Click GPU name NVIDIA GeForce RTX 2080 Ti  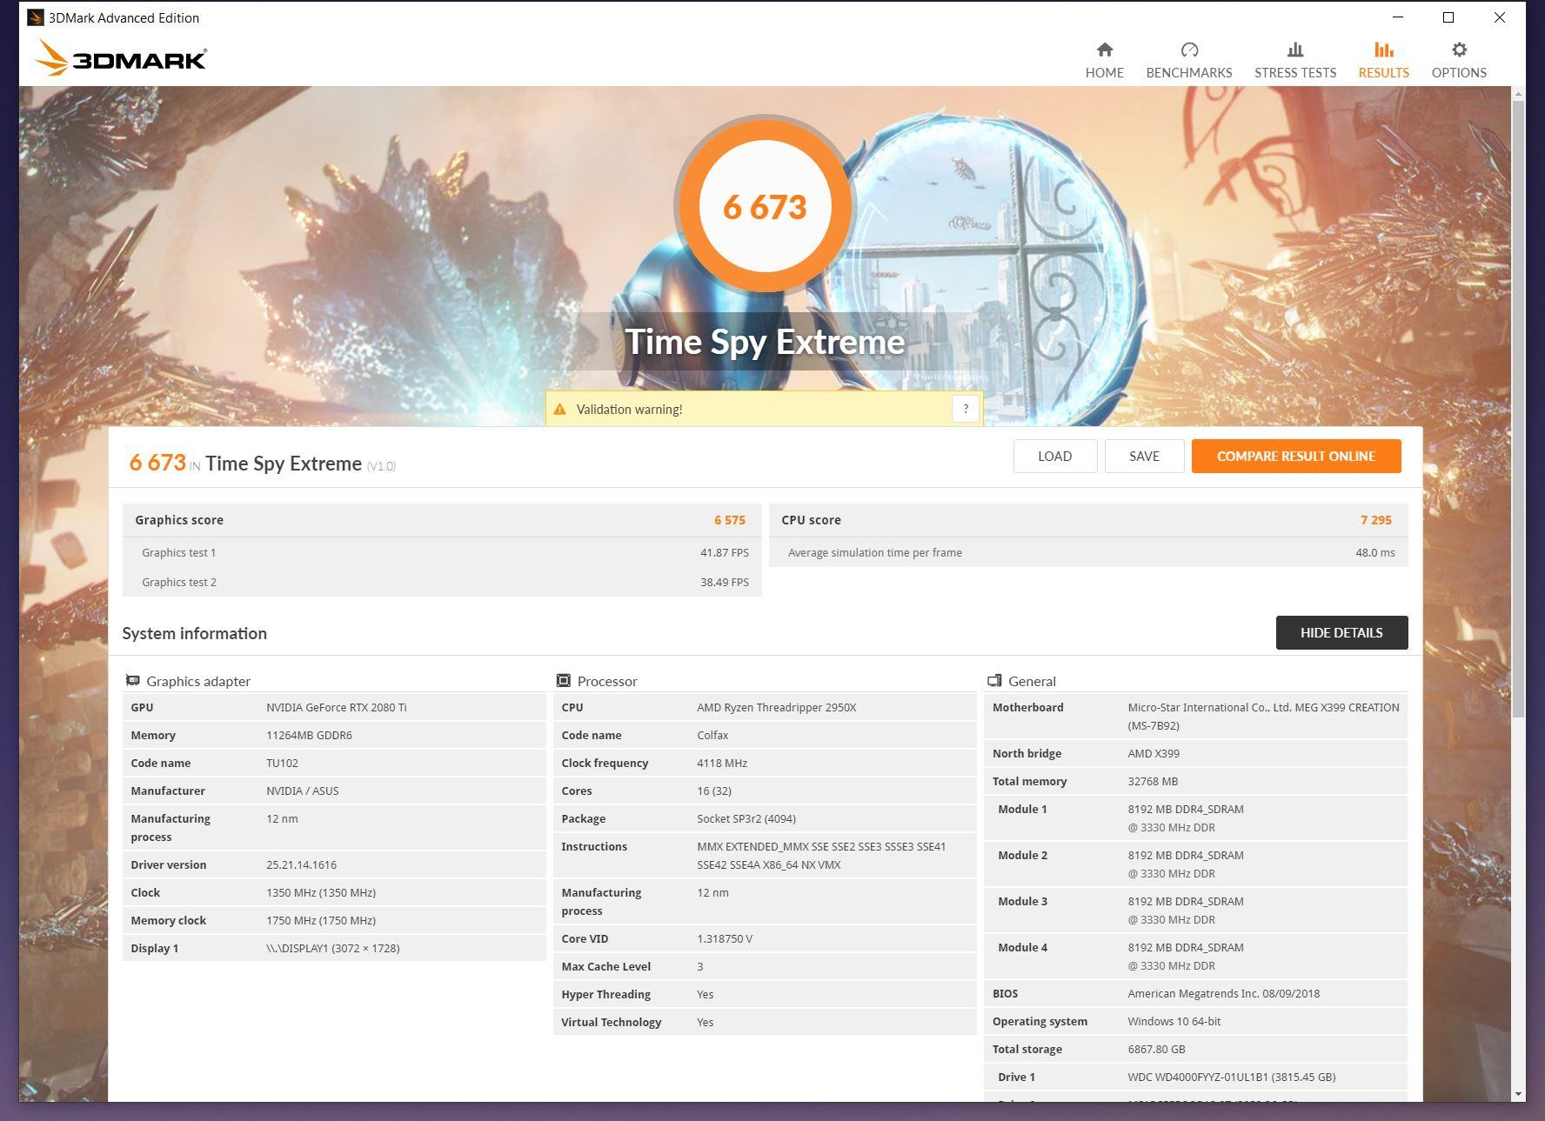pos(337,707)
